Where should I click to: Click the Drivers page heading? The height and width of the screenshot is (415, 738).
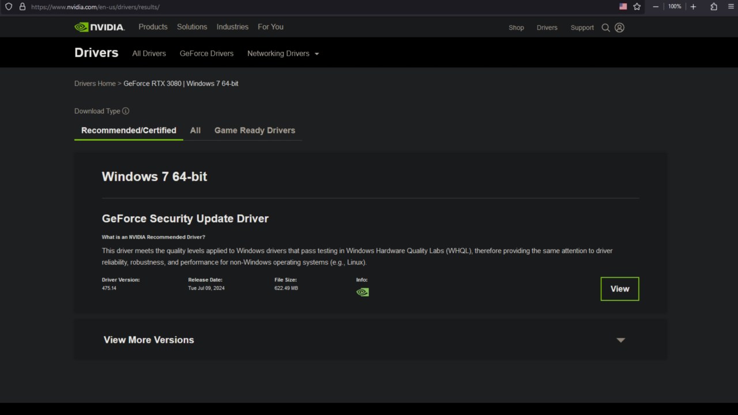(x=96, y=52)
